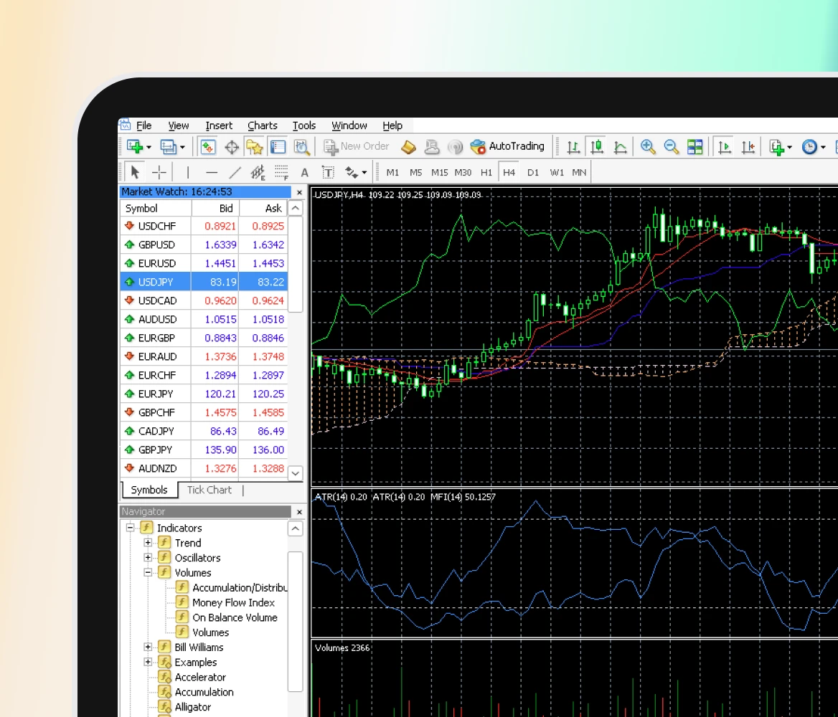Enable AutoTrading on the toolbar
This screenshot has width=838, height=717.
coord(509,146)
